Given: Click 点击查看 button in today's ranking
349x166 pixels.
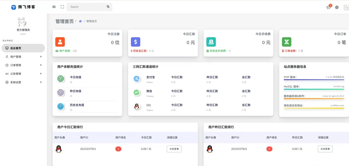Looking at the screenshot, I should pyautogui.click(x=174, y=149).
